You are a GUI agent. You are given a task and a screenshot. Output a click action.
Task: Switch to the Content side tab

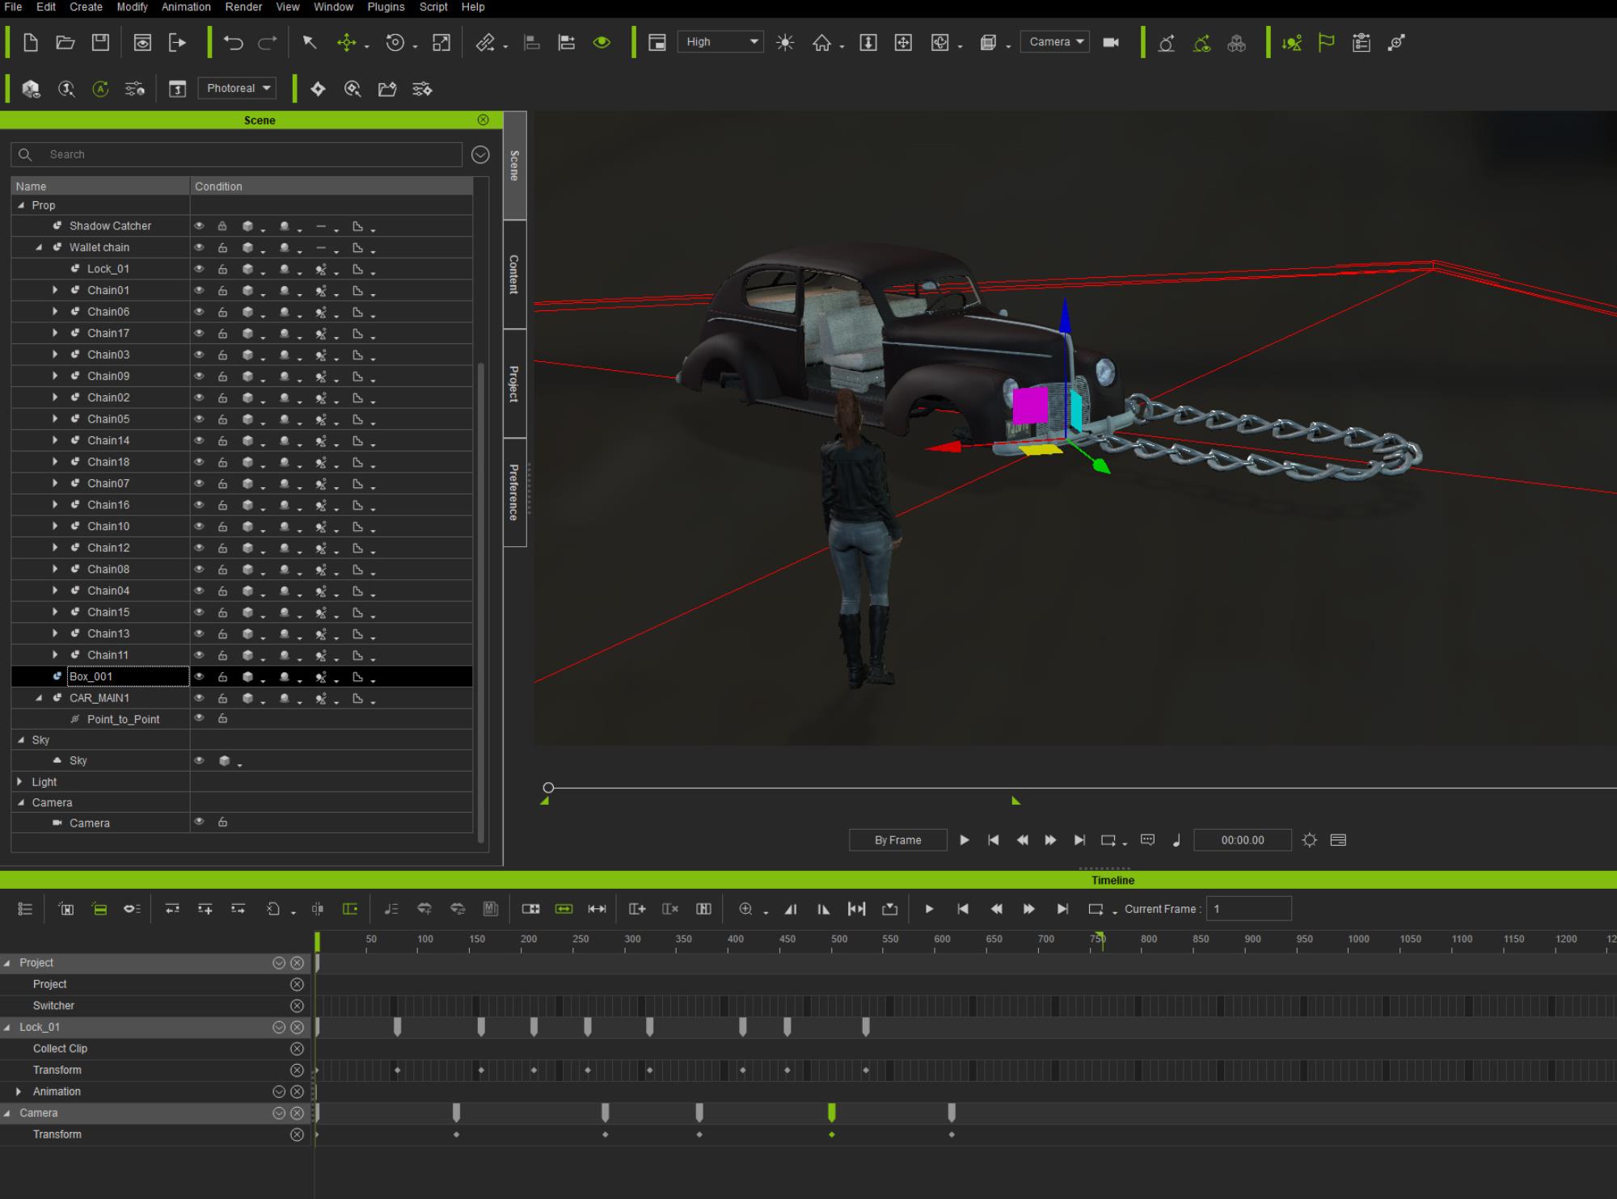(514, 275)
